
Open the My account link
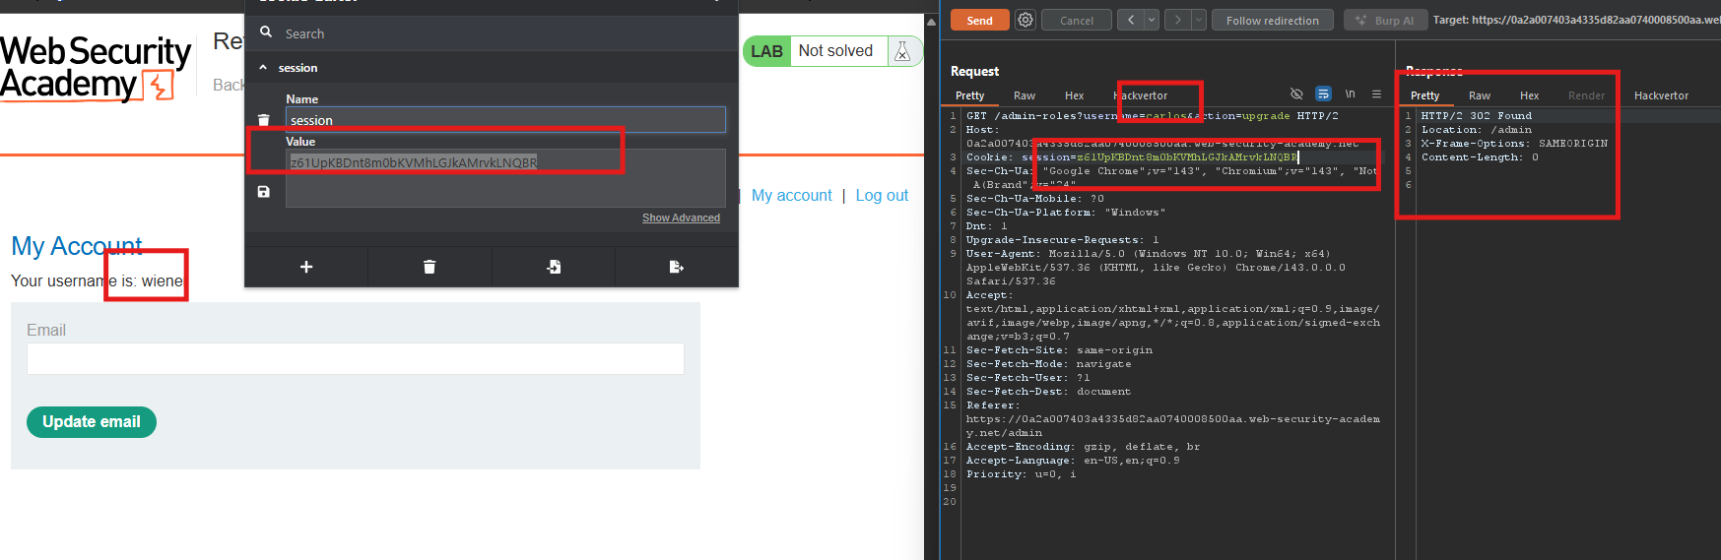pos(792,196)
